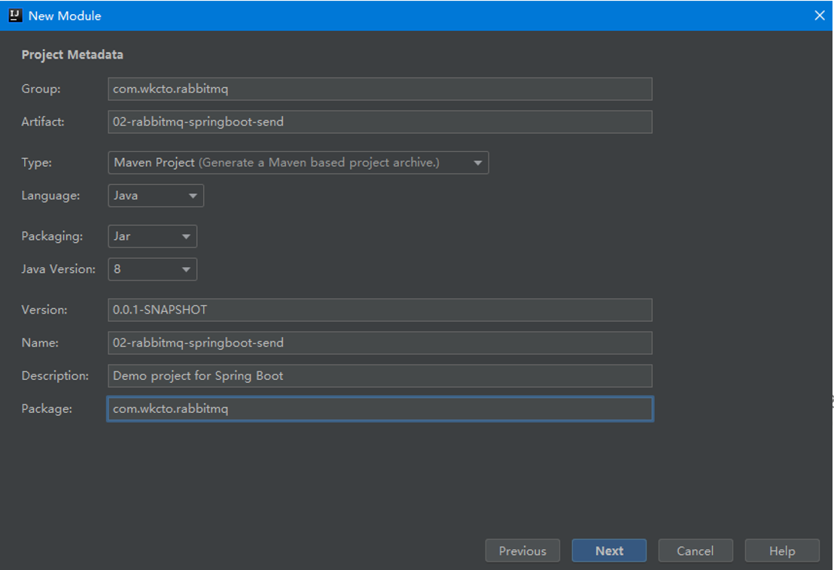Click the Group: label

click(x=41, y=89)
